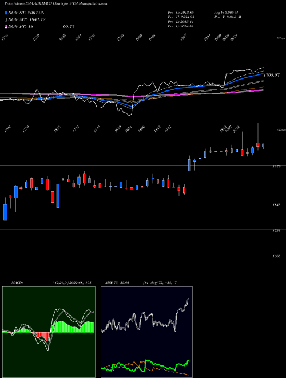Click the 1979 price level label
Image resolution: width=286 pixels, height=378 pixels.
pyautogui.click(x=277, y=166)
